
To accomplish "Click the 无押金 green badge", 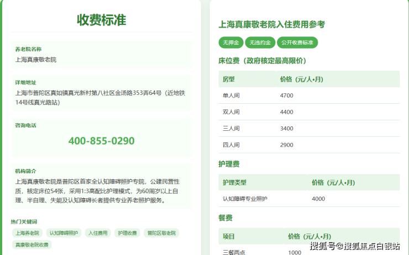I will 231,42.
